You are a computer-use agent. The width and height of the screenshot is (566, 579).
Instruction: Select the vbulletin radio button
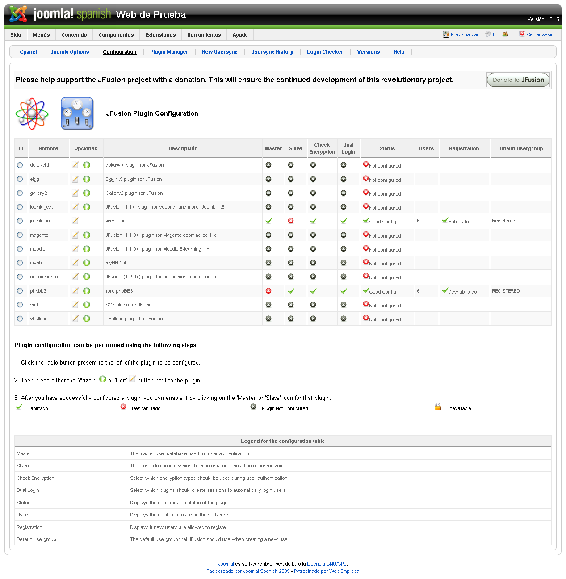point(20,319)
